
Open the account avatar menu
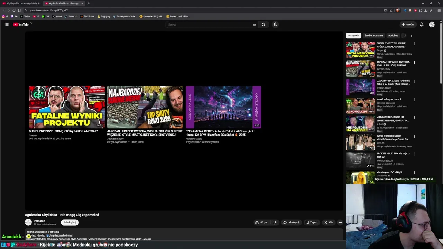tap(432, 25)
